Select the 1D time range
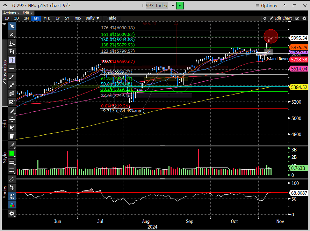The width and height of the screenshot is (310, 231). [7, 18]
